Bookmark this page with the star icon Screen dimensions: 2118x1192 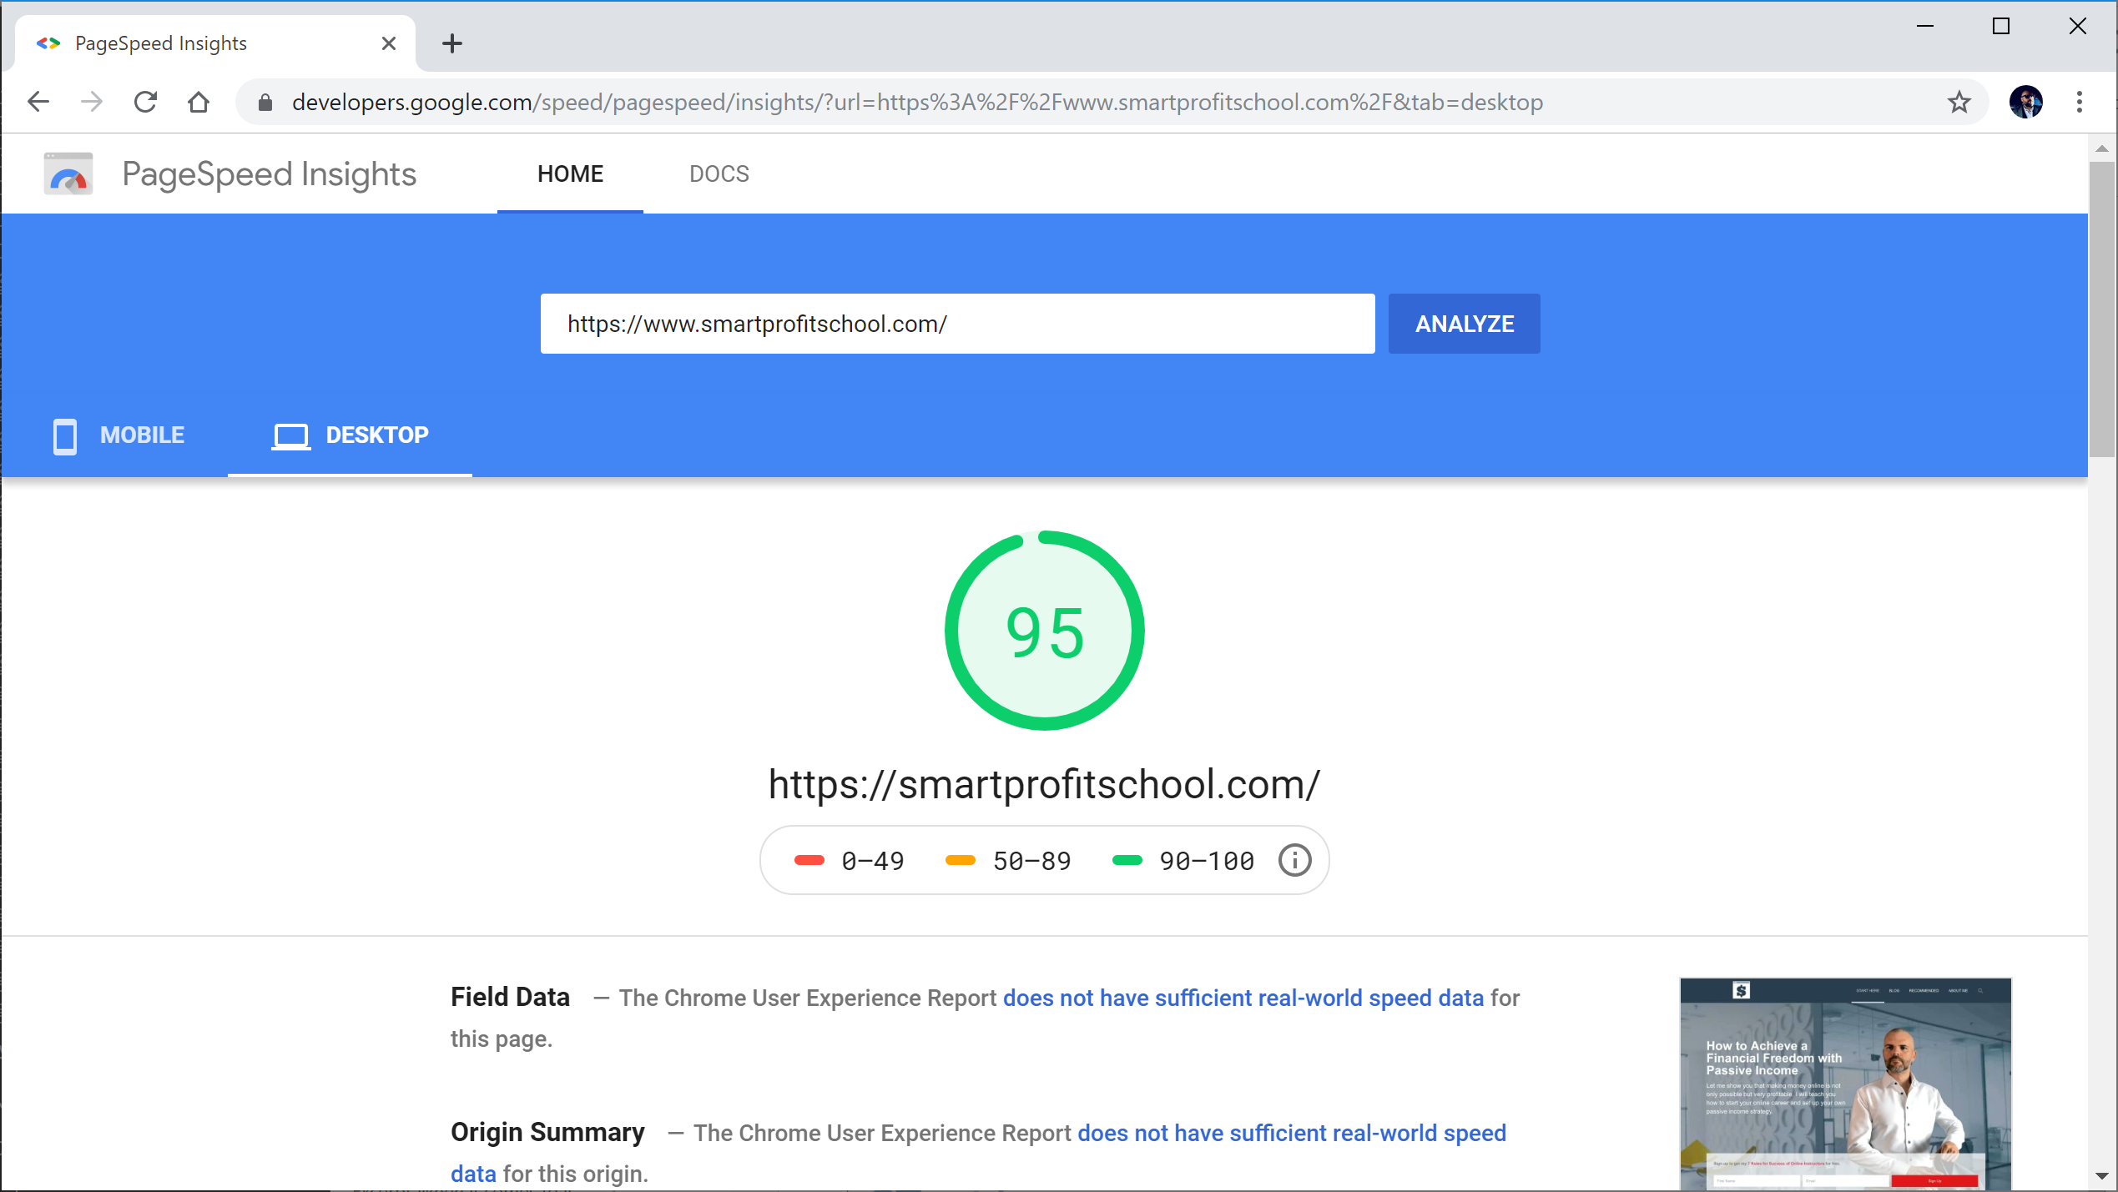(x=1959, y=102)
